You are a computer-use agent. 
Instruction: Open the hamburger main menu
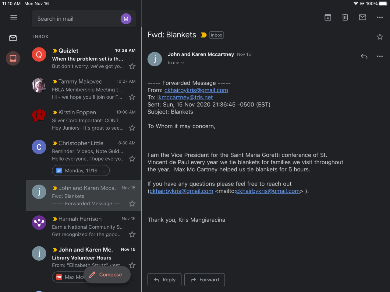14,17
